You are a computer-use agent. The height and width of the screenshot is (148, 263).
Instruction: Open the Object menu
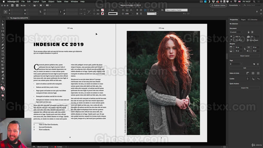pyautogui.click(x=51, y=1)
